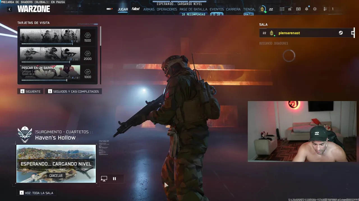Viewport: 359px width, 201px height.
Task: Click the 10 RECOMPENSAS label
Action: [x=194, y=14]
